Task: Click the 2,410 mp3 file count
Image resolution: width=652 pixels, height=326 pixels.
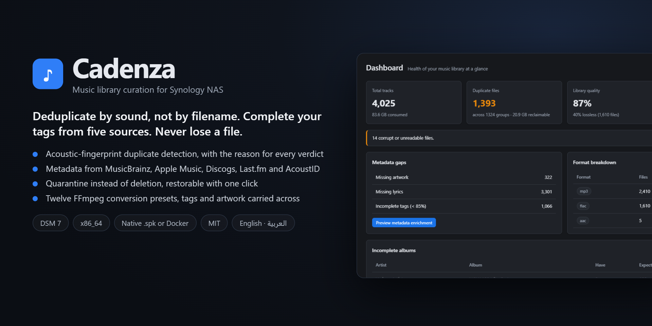Action: point(645,192)
